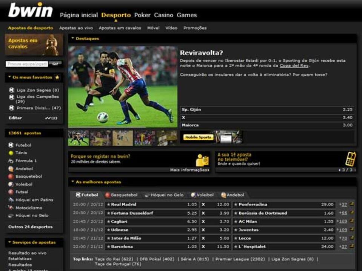Viewport: 362px width, 271px height.
Task: Open the Poker menu item
Action: point(142,15)
